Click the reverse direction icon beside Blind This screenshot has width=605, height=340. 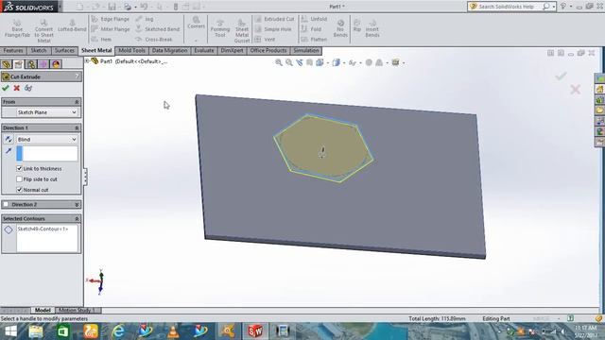9,139
